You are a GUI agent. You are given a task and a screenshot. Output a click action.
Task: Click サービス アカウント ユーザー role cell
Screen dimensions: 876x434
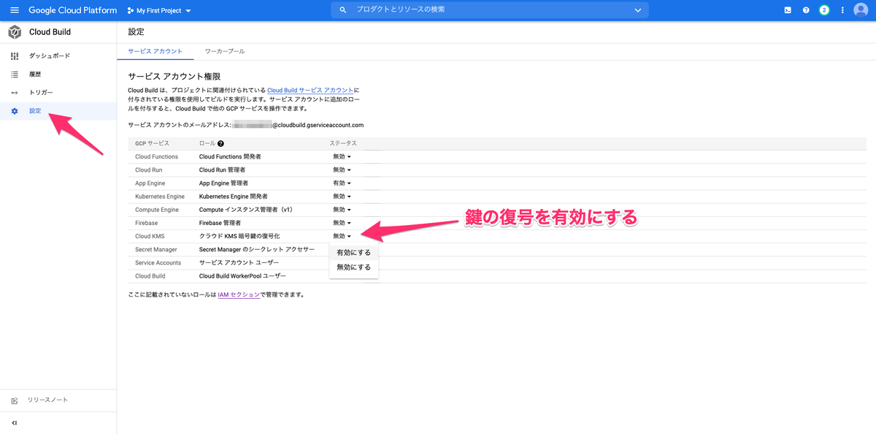coord(237,262)
